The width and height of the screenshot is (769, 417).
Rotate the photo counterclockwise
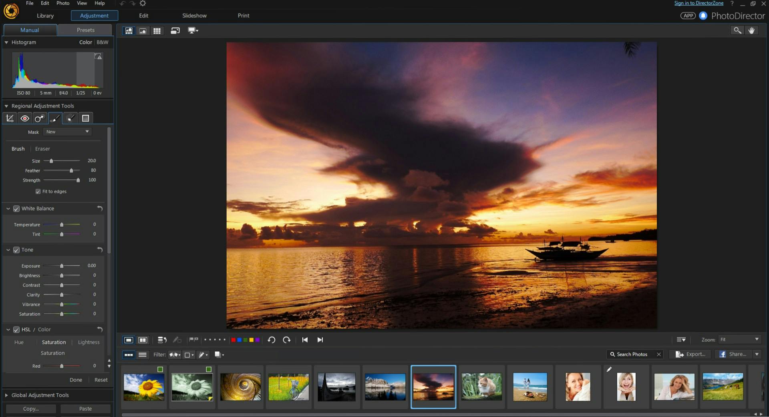pos(272,340)
